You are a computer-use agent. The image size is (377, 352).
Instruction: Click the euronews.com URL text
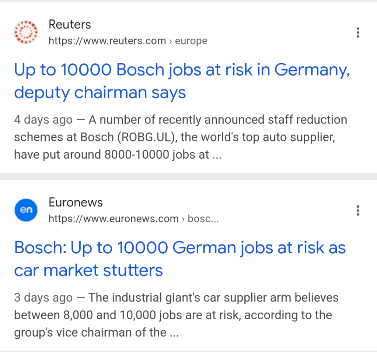[114, 219]
